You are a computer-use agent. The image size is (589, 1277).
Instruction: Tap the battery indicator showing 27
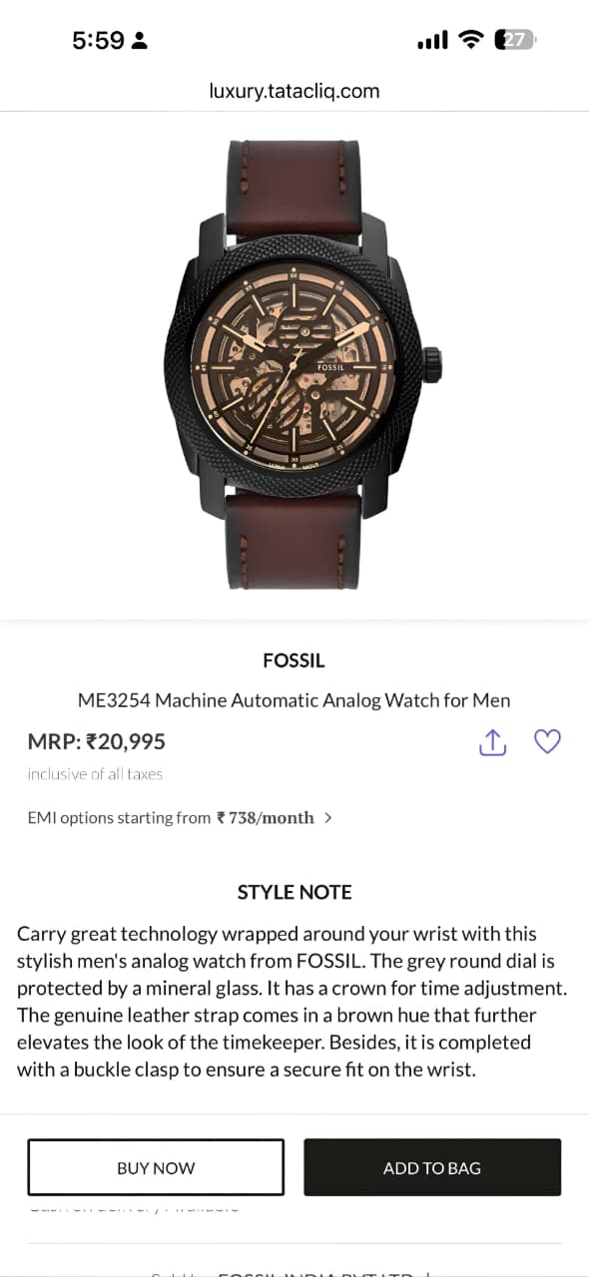pyautogui.click(x=513, y=40)
